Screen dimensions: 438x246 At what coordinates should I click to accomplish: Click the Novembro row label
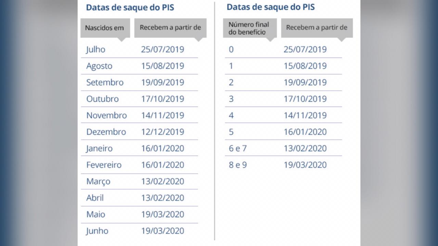[x=106, y=115]
